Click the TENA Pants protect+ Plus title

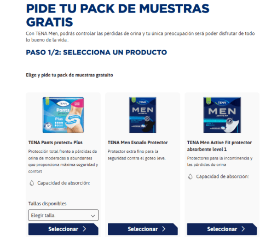pos(55,143)
